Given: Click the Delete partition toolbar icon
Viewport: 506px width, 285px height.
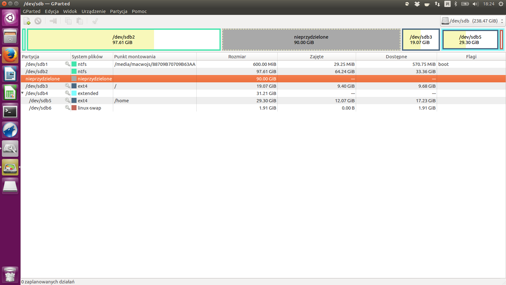Looking at the screenshot, I should 38,21.
